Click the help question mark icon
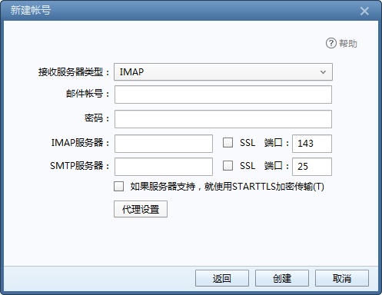Viewport: 382px width, 295px height. coord(331,43)
